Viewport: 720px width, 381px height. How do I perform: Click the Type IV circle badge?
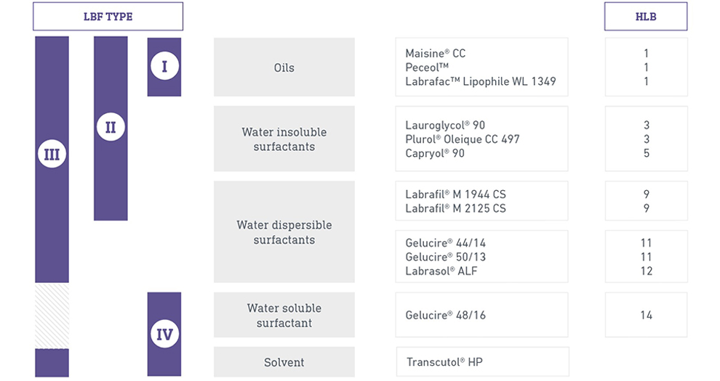164,335
